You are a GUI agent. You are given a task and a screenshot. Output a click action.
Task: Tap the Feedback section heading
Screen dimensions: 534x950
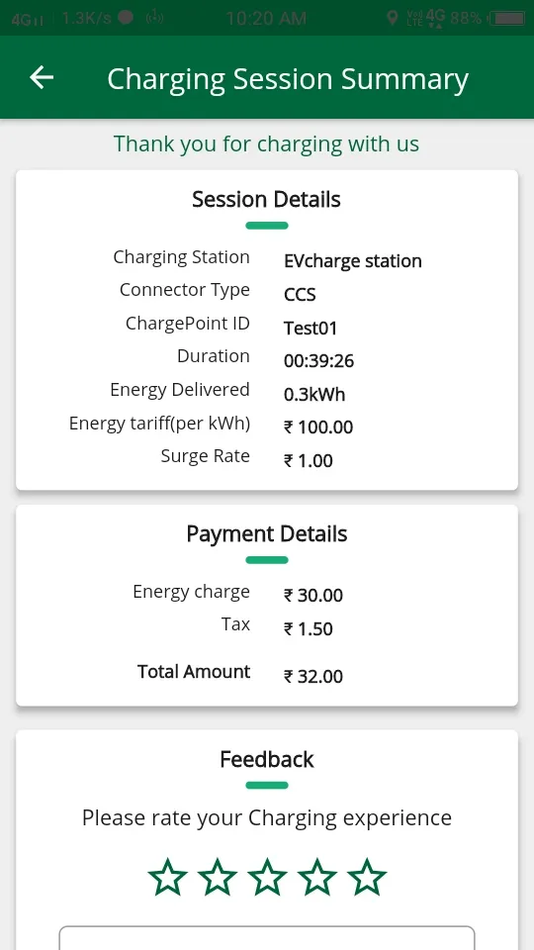tap(267, 759)
